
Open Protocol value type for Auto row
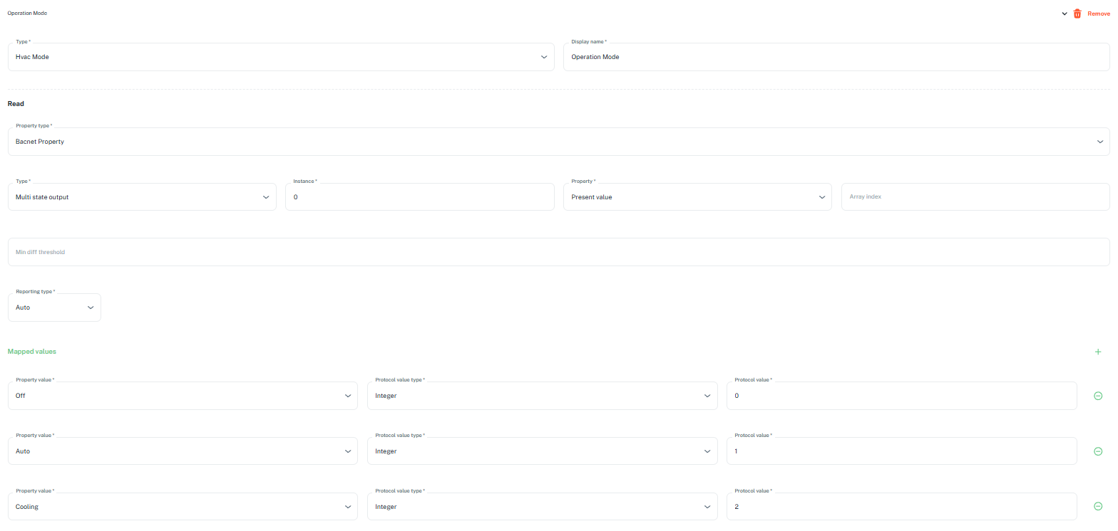[542, 451]
